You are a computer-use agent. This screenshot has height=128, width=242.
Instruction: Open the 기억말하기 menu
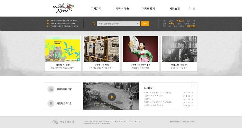(148, 9)
